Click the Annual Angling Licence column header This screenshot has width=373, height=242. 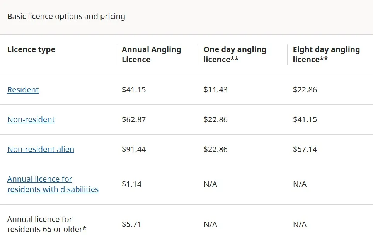pos(151,55)
